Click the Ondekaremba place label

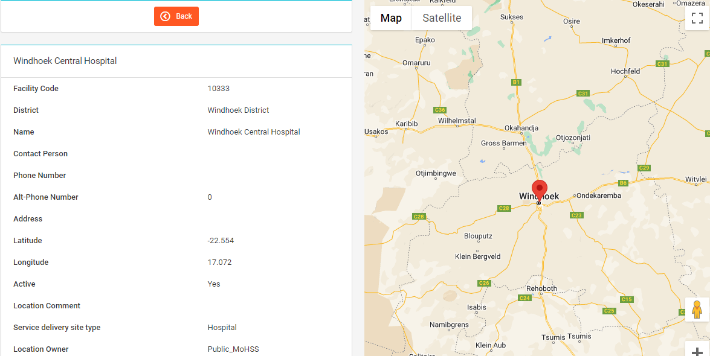[x=598, y=195]
